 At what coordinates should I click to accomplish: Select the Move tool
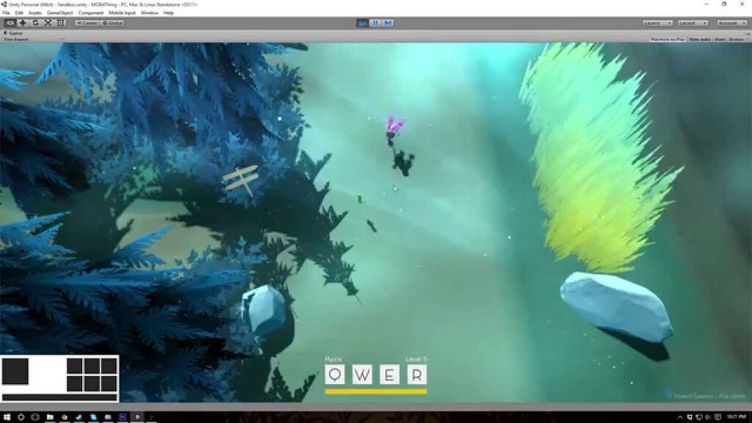tap(23, 23)
